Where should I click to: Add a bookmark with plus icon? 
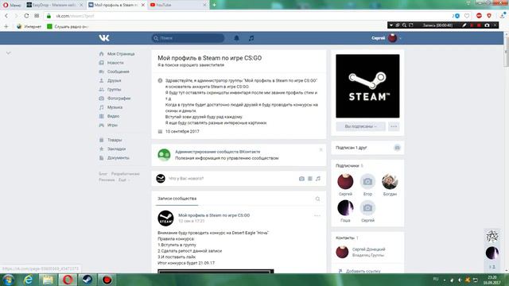coord(6,26)
